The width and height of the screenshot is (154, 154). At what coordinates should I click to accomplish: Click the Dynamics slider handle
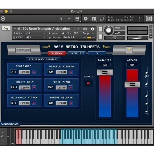105,72
